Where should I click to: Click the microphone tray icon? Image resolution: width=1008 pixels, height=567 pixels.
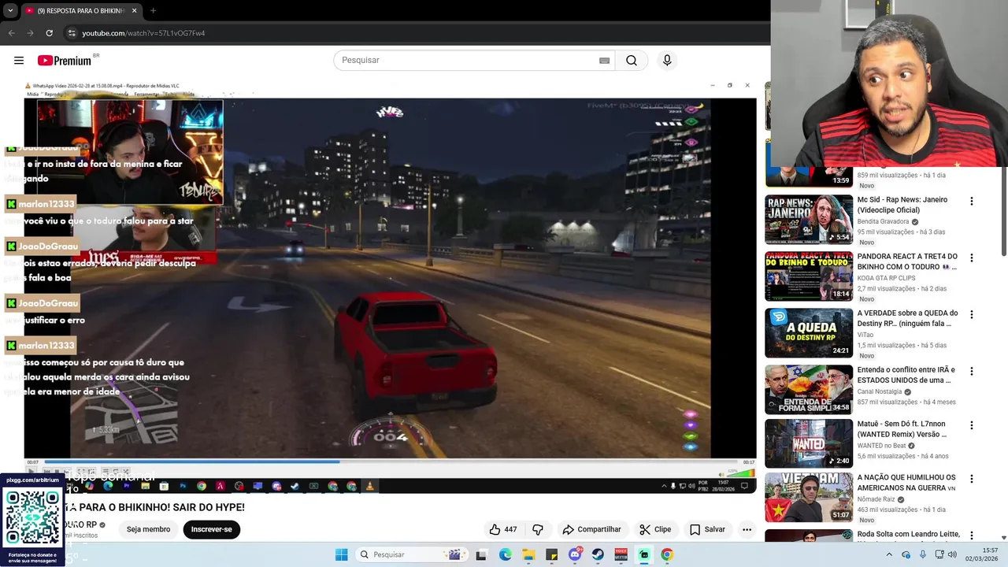(x=923, y=554)
